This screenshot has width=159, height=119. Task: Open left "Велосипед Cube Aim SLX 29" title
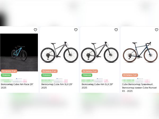tap(57, 86)
